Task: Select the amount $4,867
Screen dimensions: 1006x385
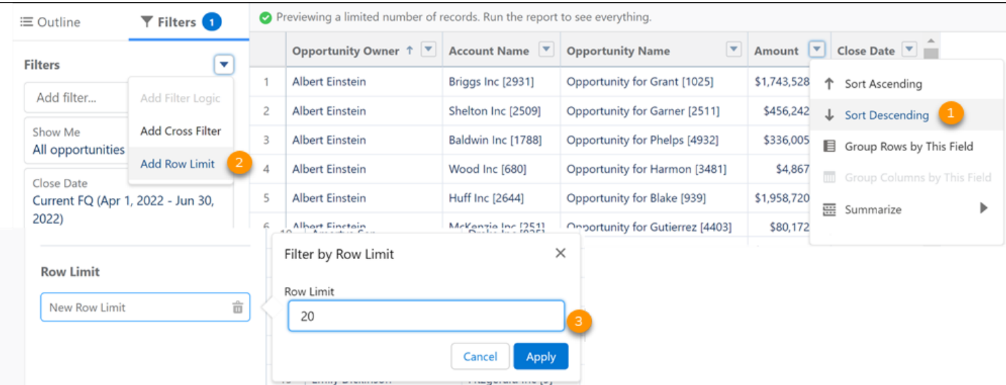Action: click(793, 169)
